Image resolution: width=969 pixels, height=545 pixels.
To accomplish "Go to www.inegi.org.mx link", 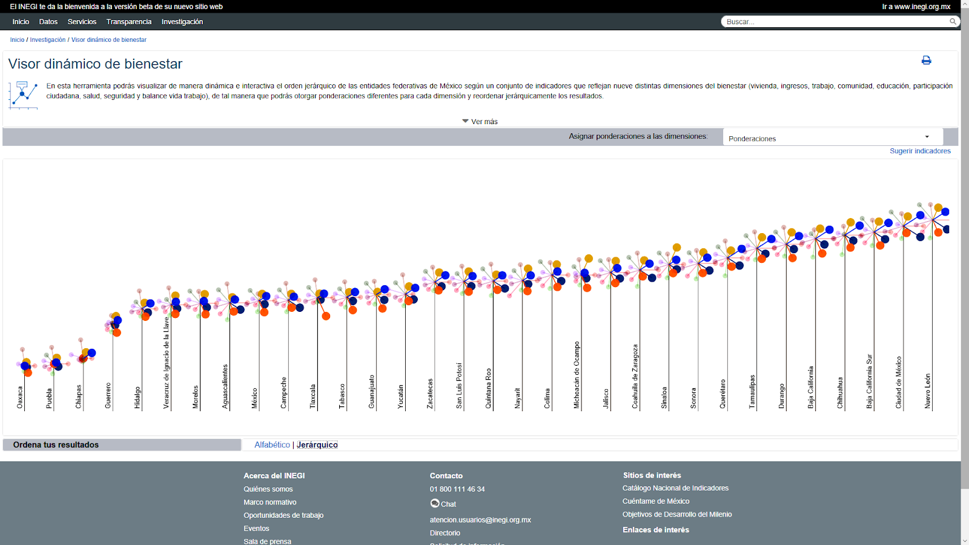I will click(x=916, y=7).
